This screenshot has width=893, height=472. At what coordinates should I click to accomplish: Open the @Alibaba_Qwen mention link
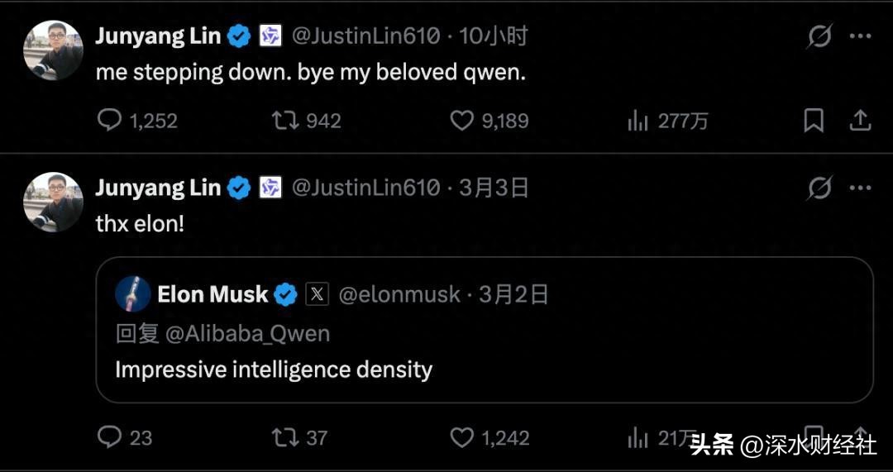(248, 333)
